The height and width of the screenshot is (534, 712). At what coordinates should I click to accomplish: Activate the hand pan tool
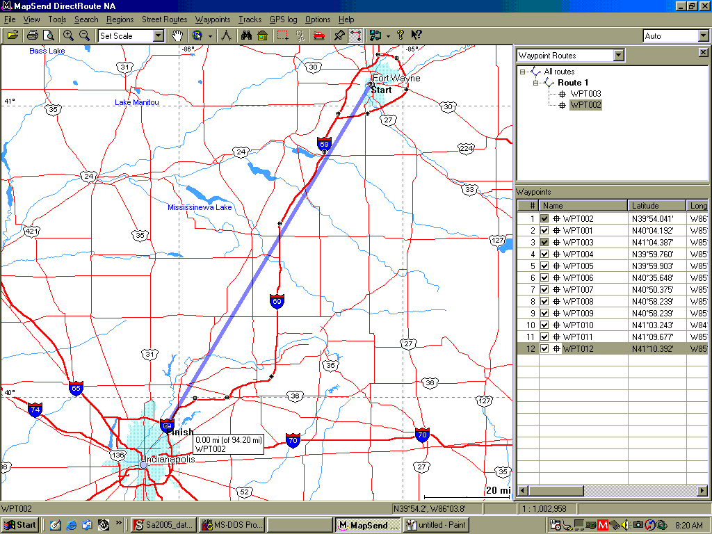[x=177, y=35]
